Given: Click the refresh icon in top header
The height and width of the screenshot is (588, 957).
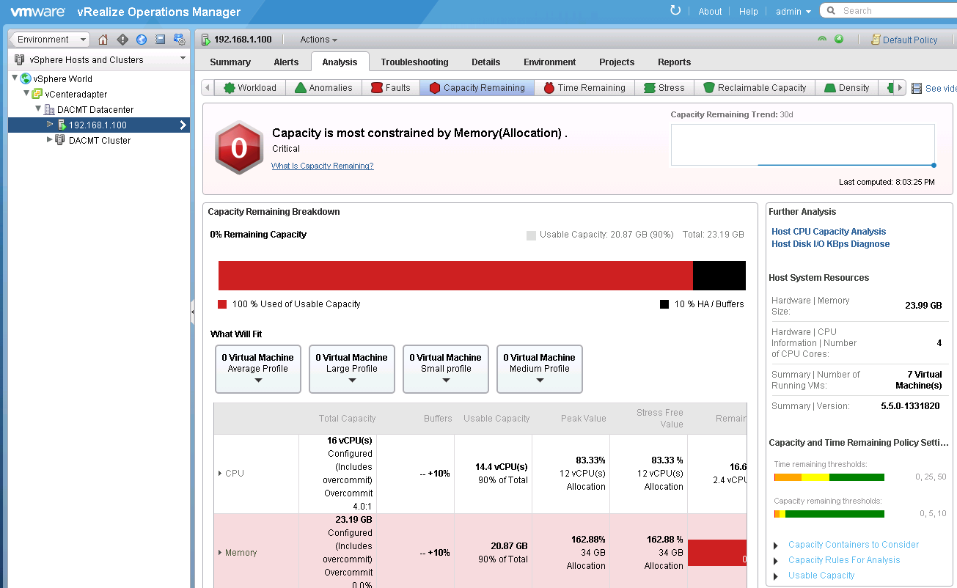Looking at the screenshot, I should point(675,10).
